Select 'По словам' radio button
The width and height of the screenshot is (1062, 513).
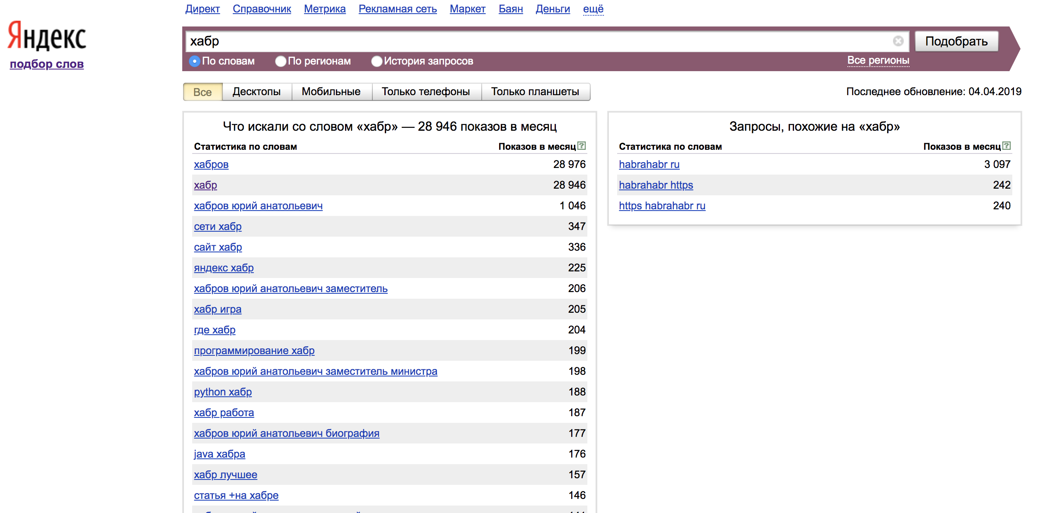click(x=194, y=61)
